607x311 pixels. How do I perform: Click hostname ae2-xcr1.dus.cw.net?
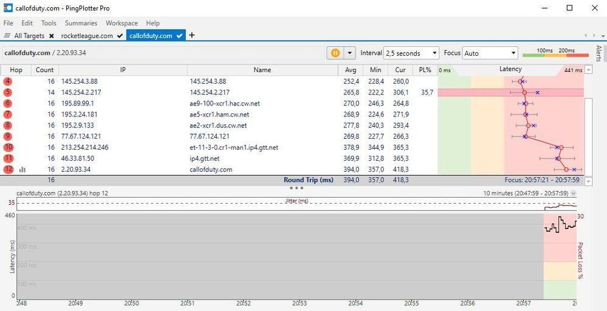tap(218, 125)
